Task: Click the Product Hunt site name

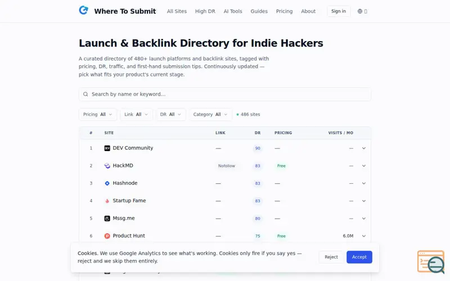Action: tap(129, 235)
